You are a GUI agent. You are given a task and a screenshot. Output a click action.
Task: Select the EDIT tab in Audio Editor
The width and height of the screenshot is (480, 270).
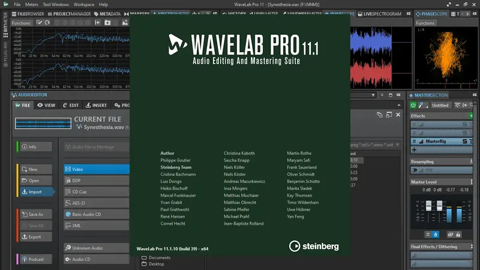71,105
